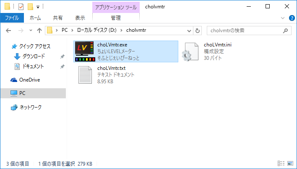Viewport: 297px width, 169px height.
Task: Click the New Folder quick access toolbar icon
Action: (x=30, y=7)
